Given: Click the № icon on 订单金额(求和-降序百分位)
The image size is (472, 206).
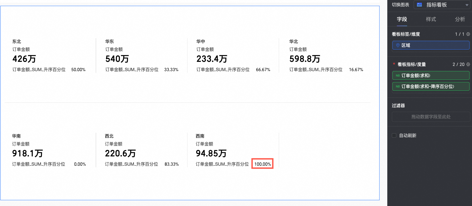Looking at the screenshot, I should 398,86.
